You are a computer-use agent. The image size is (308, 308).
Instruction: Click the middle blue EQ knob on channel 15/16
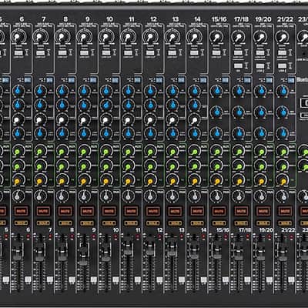click(217, 112)
